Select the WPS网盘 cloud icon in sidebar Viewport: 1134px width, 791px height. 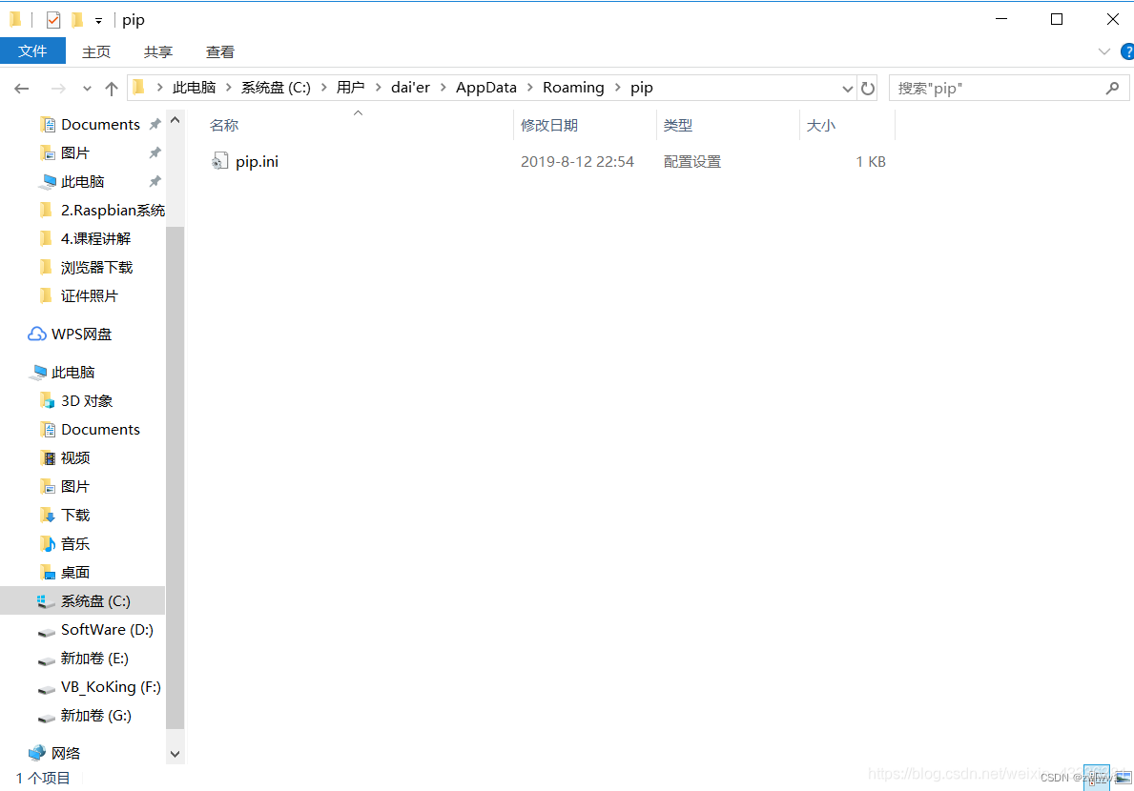coord(36,334)
